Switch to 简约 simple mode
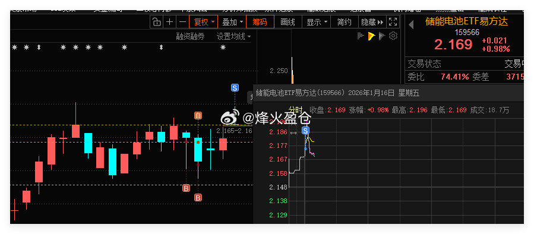The height and width of the screenshot is (234, 534). [345, 22]
